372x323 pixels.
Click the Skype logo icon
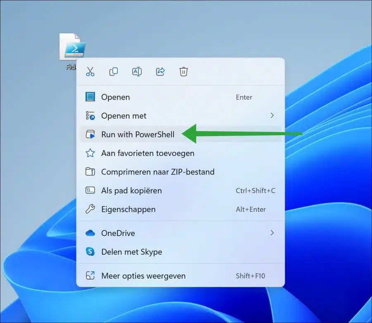tap(90, 251)
